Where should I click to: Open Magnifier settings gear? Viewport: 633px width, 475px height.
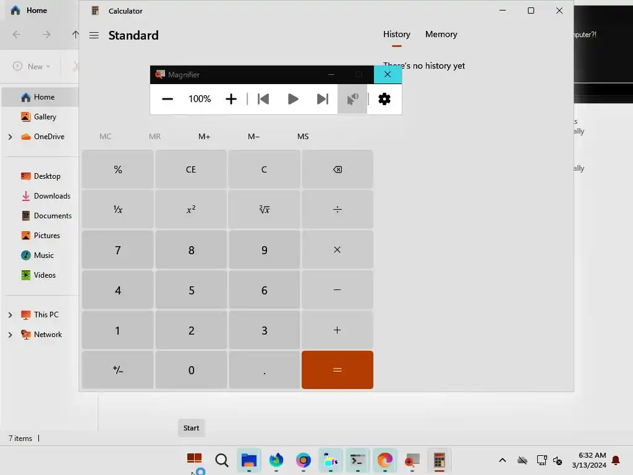[384, 99]
